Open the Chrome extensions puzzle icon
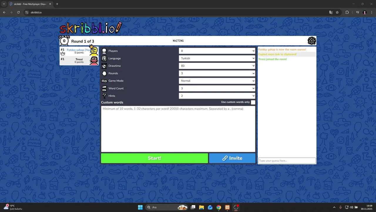 [347, 12]
